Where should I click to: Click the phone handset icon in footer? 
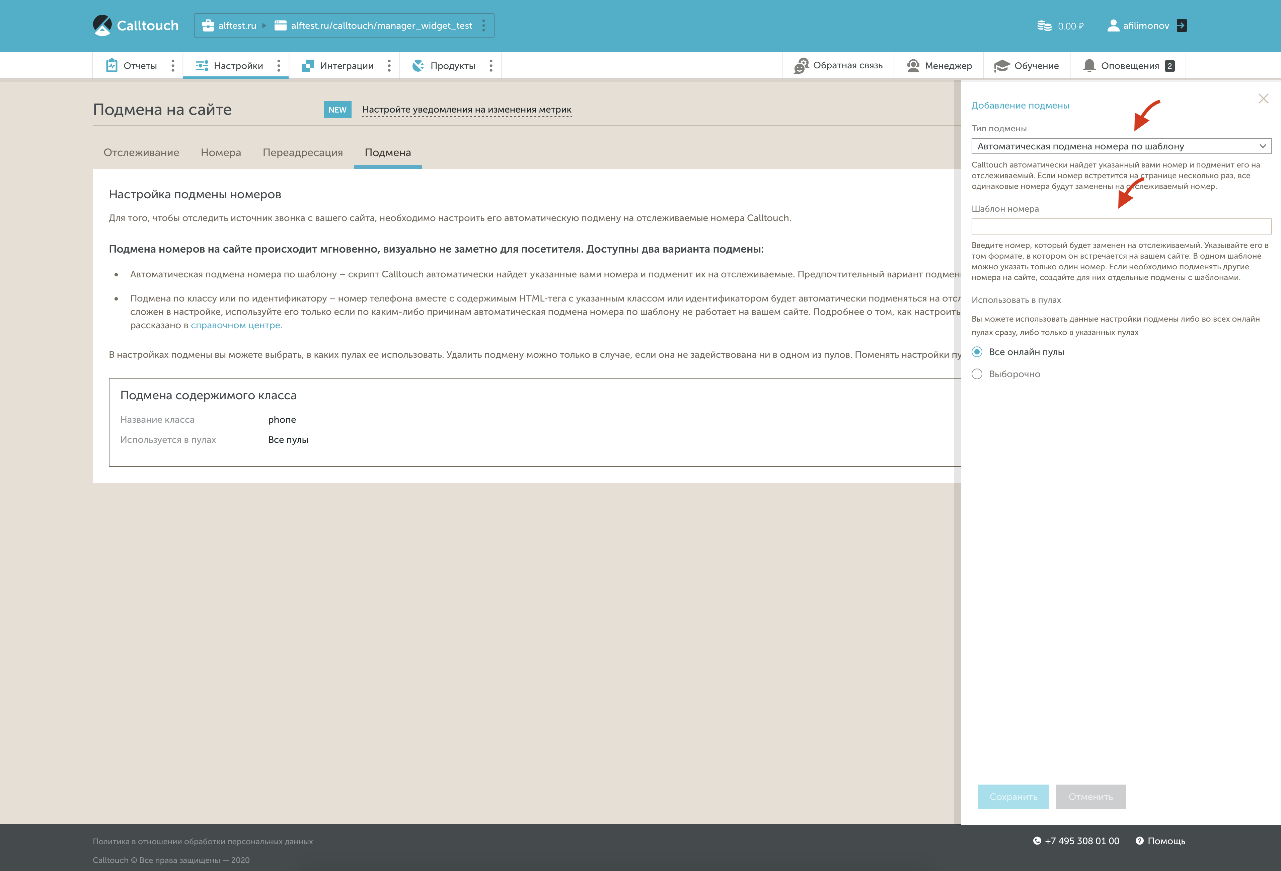point(1037,841)
